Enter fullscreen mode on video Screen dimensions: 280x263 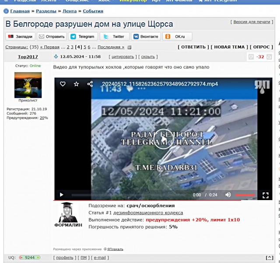pyautogui.click(x=266, y=195)
